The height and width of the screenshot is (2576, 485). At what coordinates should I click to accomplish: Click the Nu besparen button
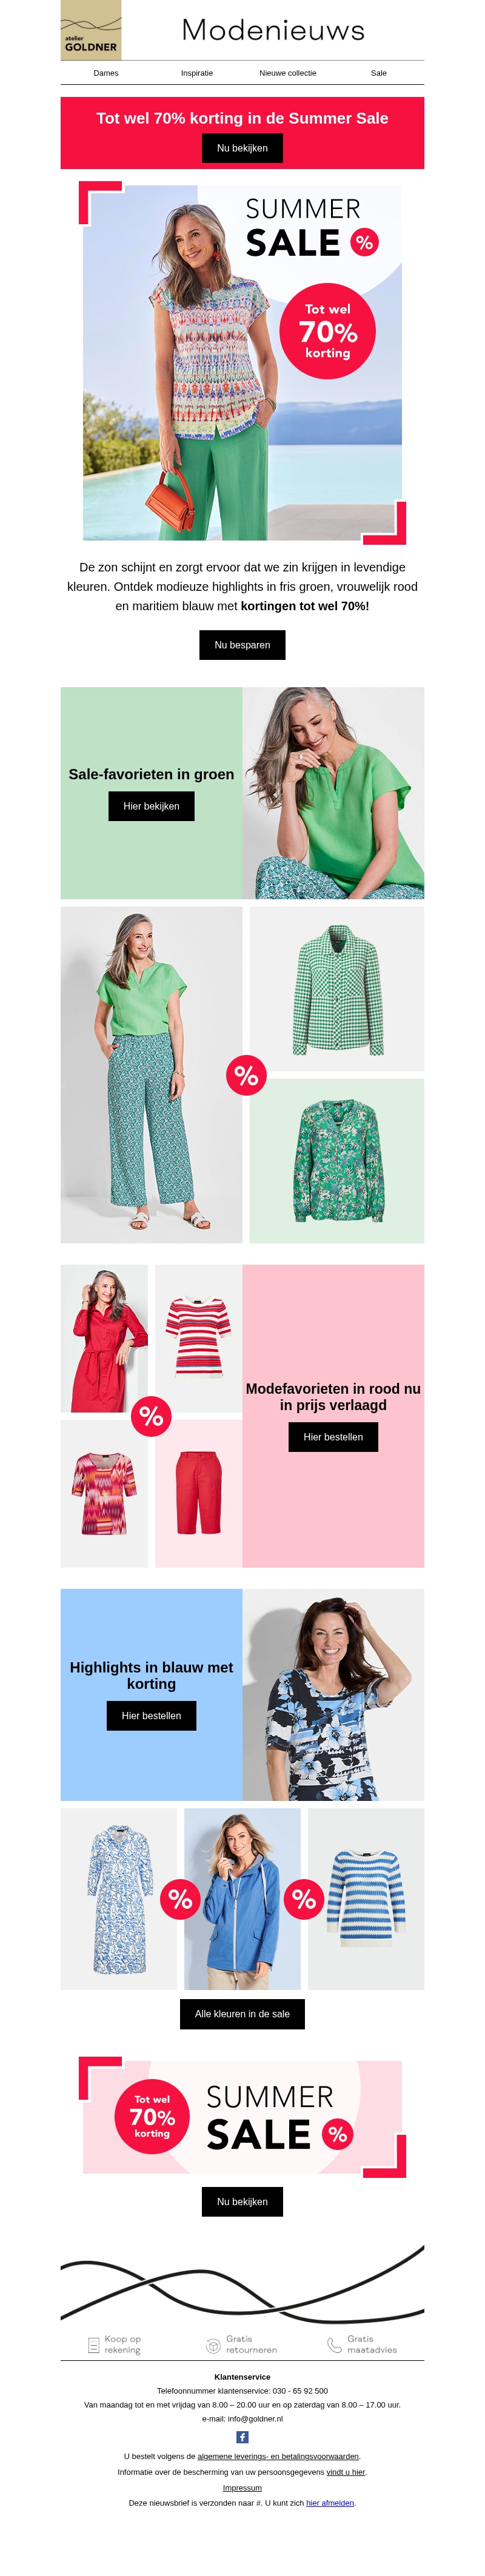[x=242, y=645]
